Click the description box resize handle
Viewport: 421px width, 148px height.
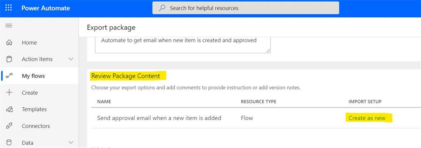[x=268, y=51]
